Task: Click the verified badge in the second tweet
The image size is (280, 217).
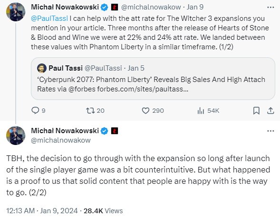Action: pos(104,131)
